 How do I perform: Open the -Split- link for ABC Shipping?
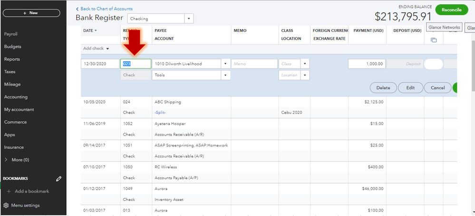point(160,112)
